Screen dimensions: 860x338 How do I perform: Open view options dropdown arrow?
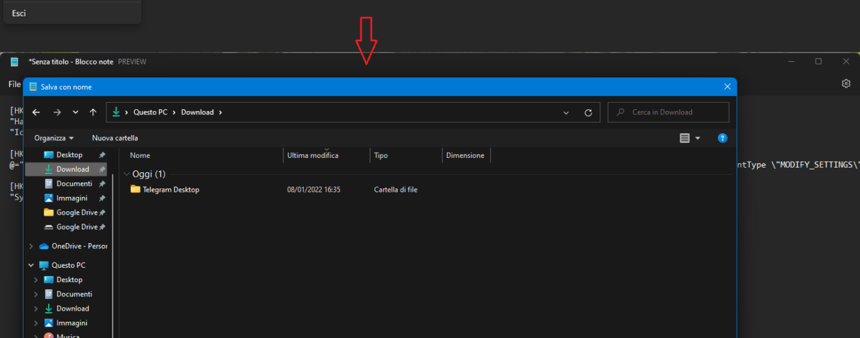(698, 138)
